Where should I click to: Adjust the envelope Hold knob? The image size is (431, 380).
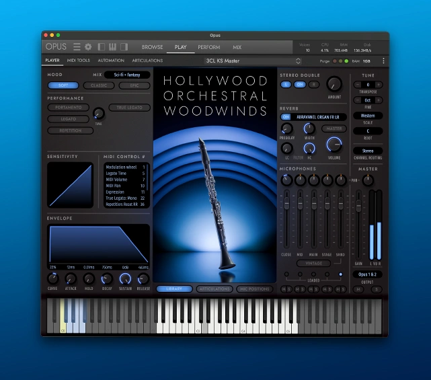point(89,279)
